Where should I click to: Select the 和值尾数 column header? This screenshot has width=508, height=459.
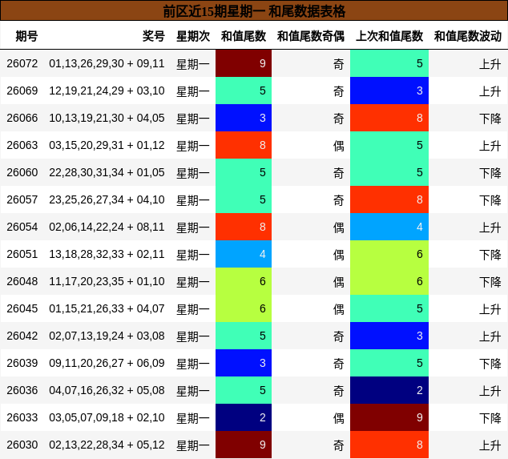[244, 36]
